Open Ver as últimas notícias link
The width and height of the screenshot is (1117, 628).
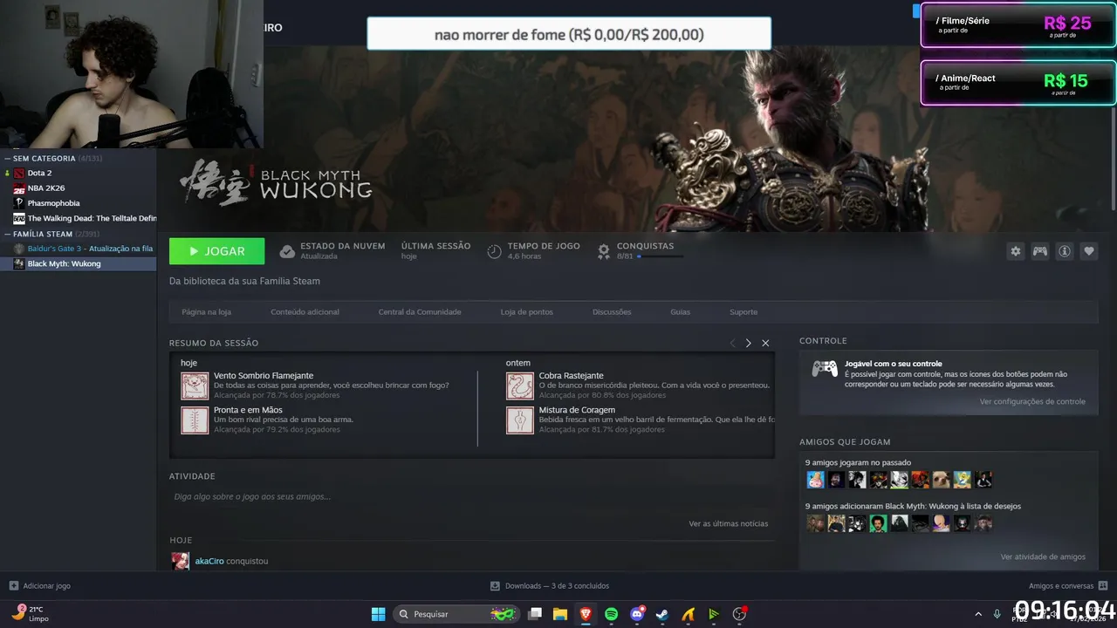coord(729,523)
